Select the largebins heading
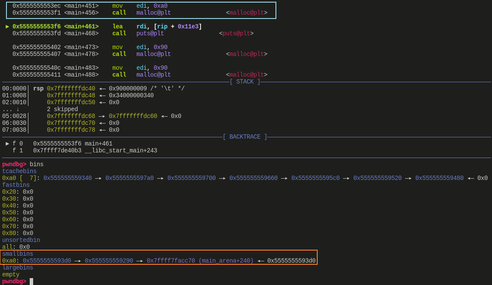492x285 pixels. (x=17, y=267)
